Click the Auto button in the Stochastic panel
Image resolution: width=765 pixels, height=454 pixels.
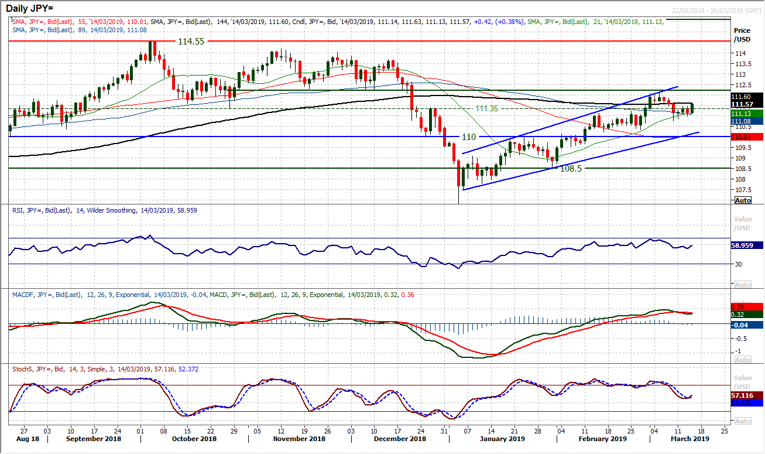742,421
